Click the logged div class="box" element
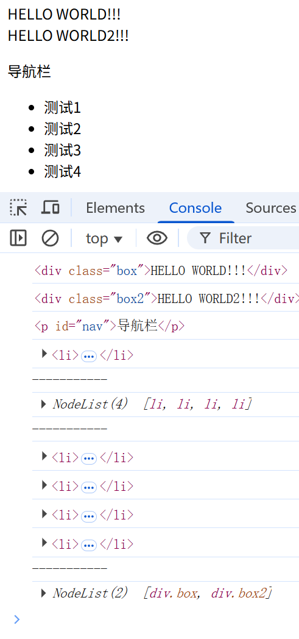 pyautogui.click(x=161, y=271)
